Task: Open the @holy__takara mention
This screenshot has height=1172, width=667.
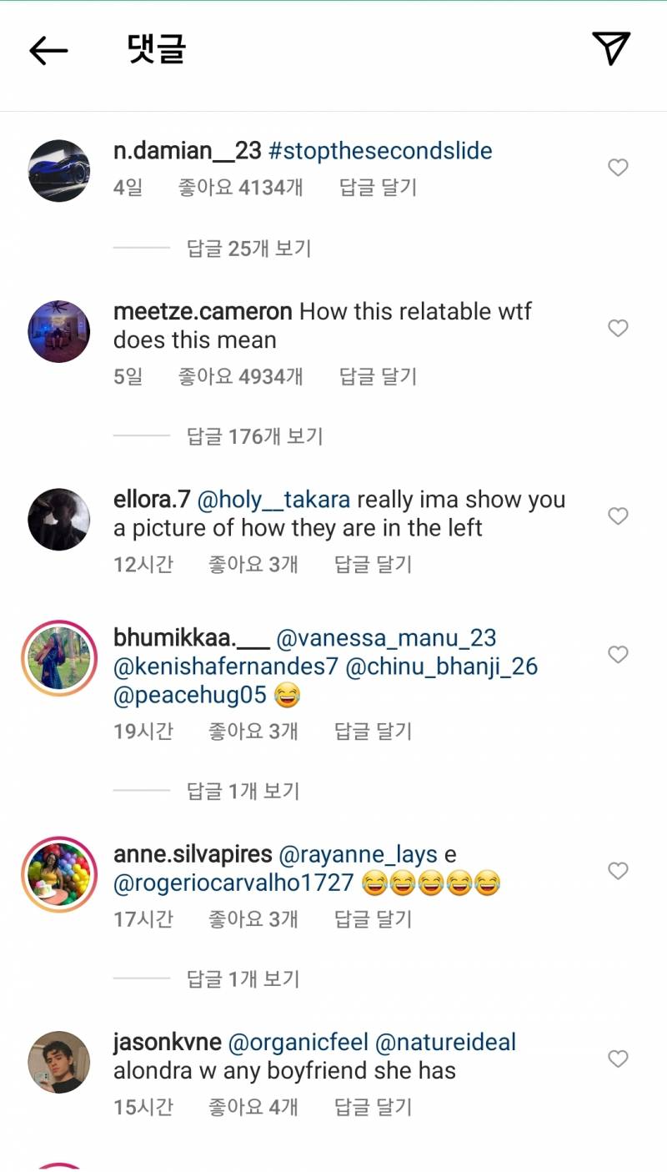Action: pos(274,500)
